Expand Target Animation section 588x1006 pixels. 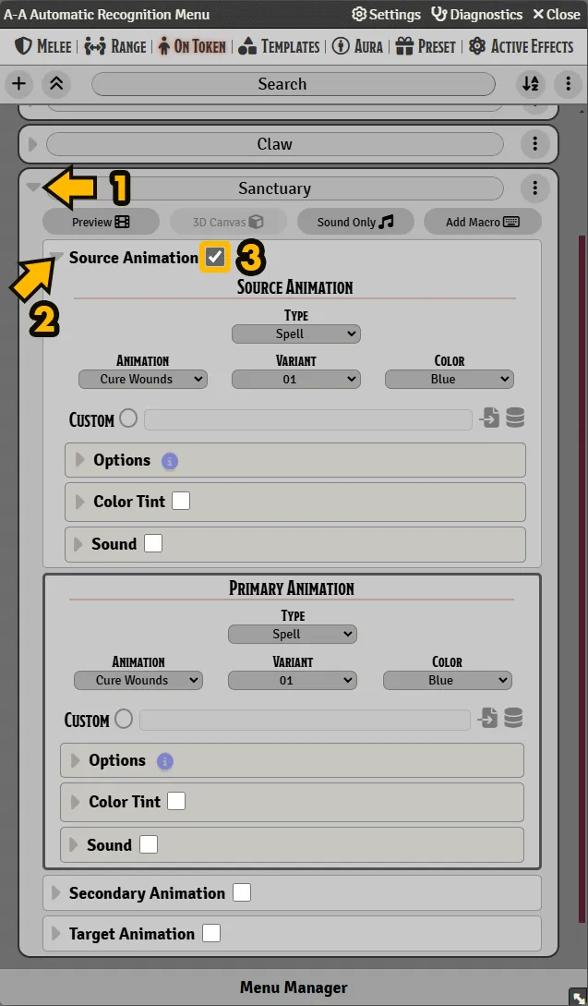55,934
